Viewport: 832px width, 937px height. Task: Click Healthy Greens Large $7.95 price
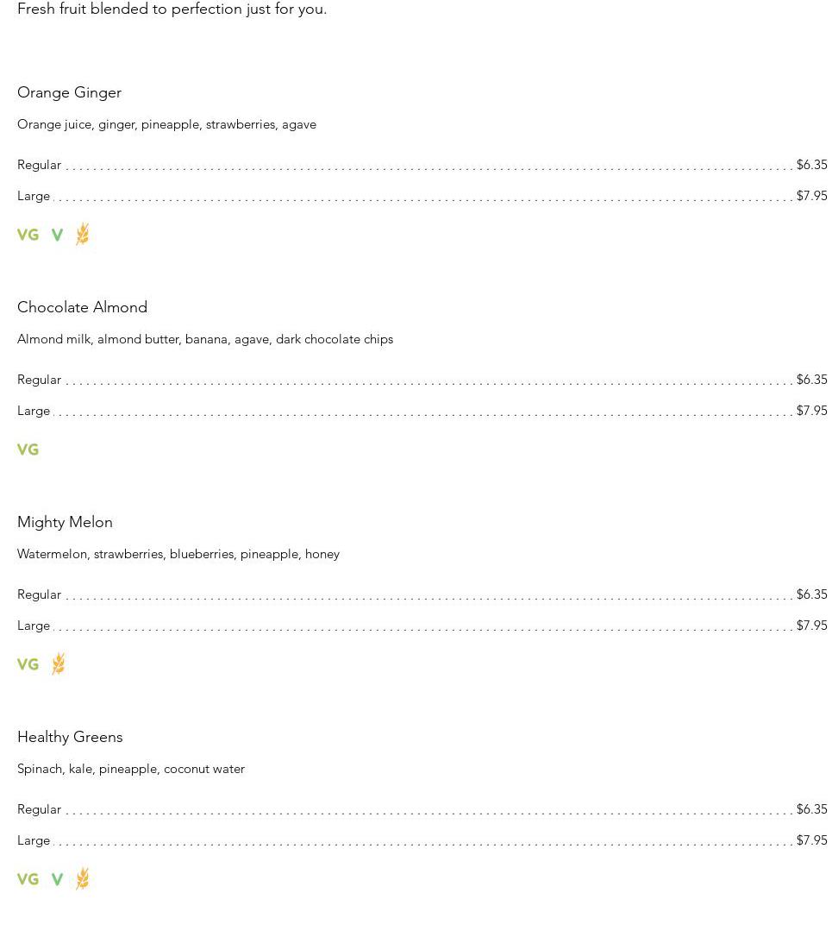point(811,840)
